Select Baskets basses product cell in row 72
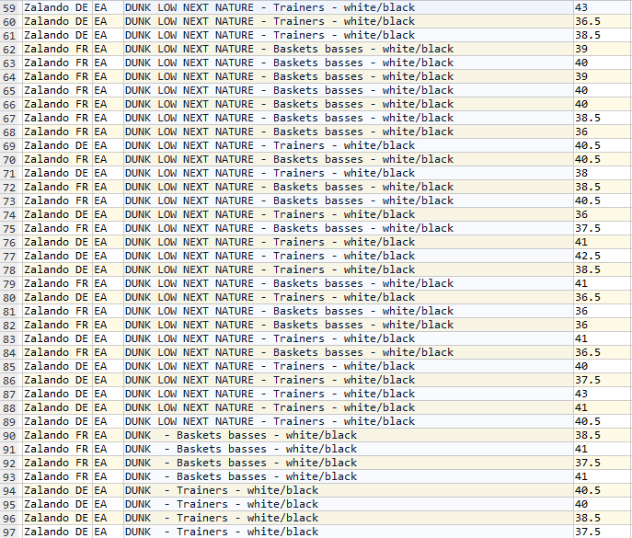Viewport: 632px width, 538px height. 349,187
